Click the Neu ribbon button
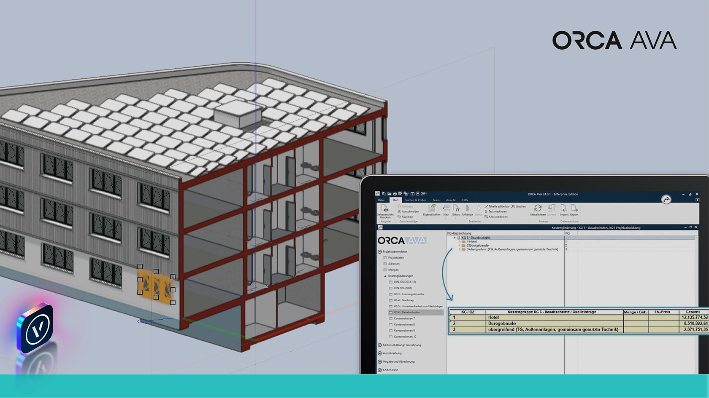This screenshot has width=709, height=398. pos(446,211)
